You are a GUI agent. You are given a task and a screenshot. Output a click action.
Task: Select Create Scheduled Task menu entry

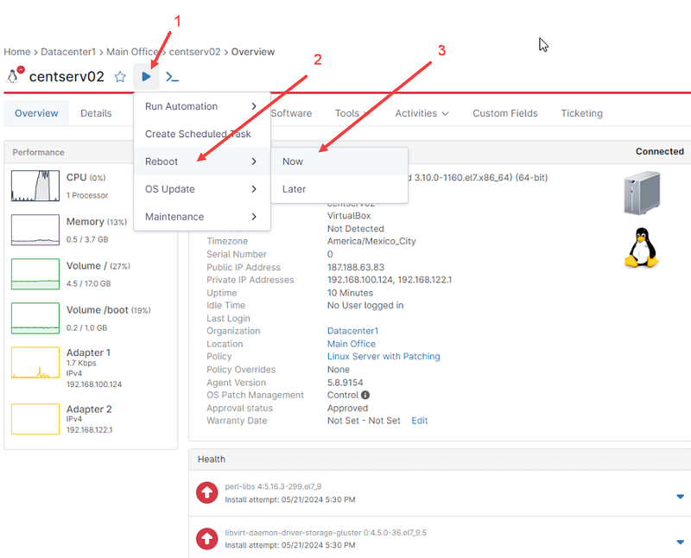(198, 134)
